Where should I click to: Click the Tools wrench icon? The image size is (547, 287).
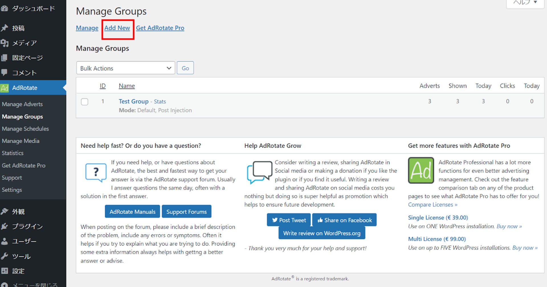(4, 256)
